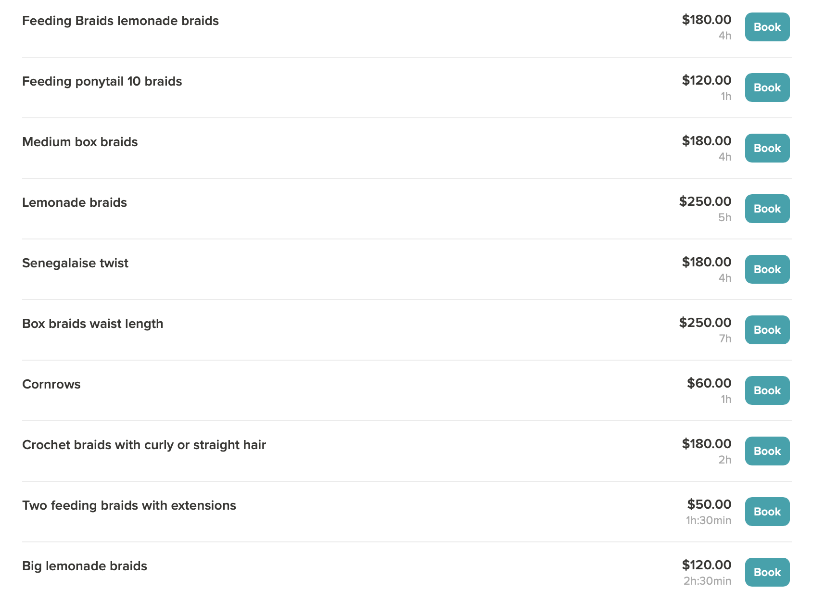This screenshot has height=602, width=813.
Task: Open the Cornrows service name
Action: click(51, 384)
